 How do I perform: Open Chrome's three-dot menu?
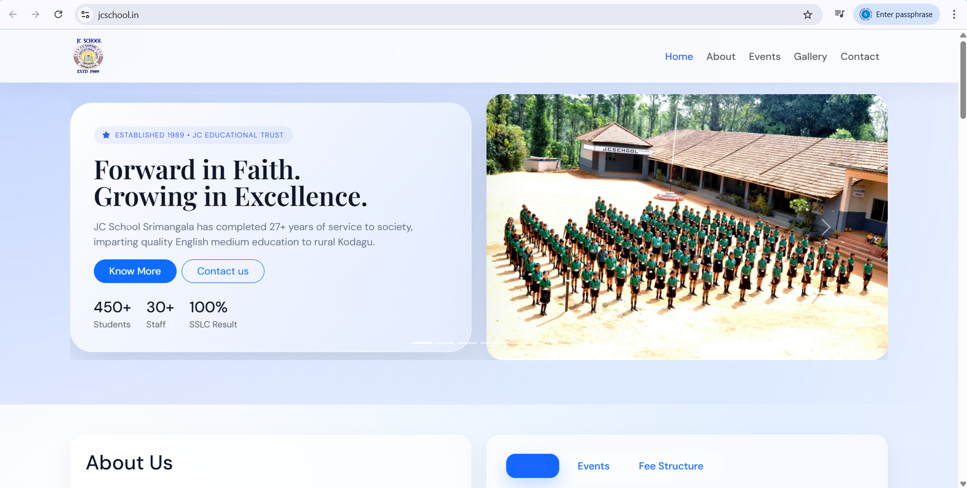[954, 14]
